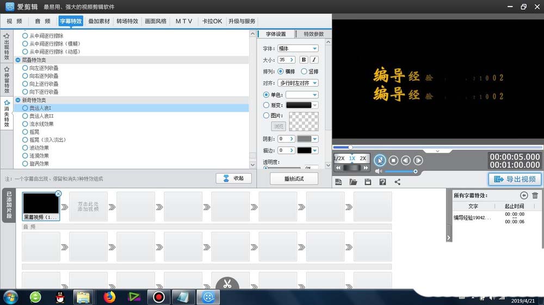Set playback speed to 2X
The height and width of the screenshot is (305, 544).
pos(363,158)
